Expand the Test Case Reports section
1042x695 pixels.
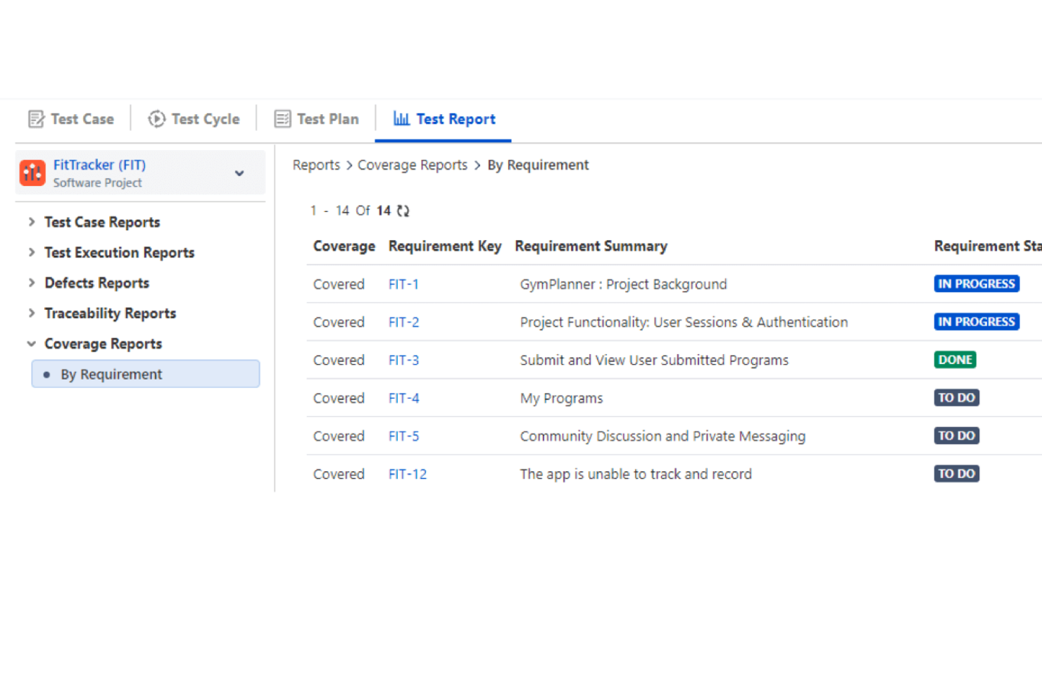point(32,221)
